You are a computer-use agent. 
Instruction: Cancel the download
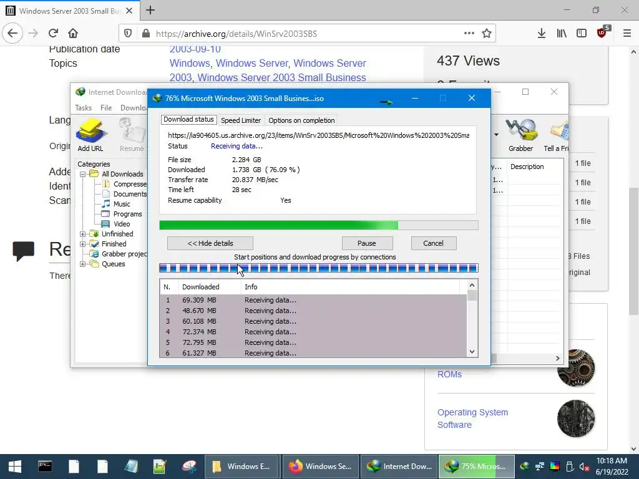click(433, 243)
